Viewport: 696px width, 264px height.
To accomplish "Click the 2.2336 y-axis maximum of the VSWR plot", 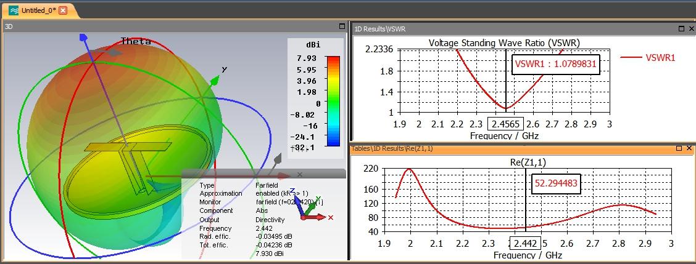I will tap(379, 49).
